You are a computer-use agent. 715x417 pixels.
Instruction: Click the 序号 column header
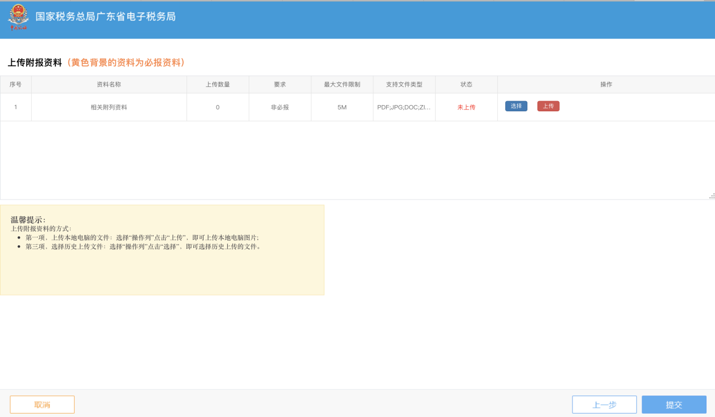point(16,85)
